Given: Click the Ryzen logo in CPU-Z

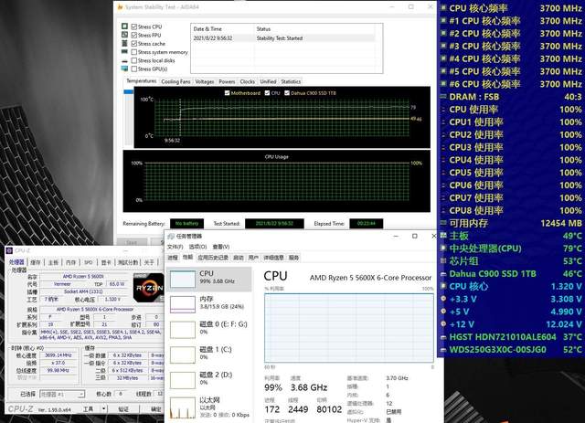Looking at the screenshot, I should (x=148, y=288).
